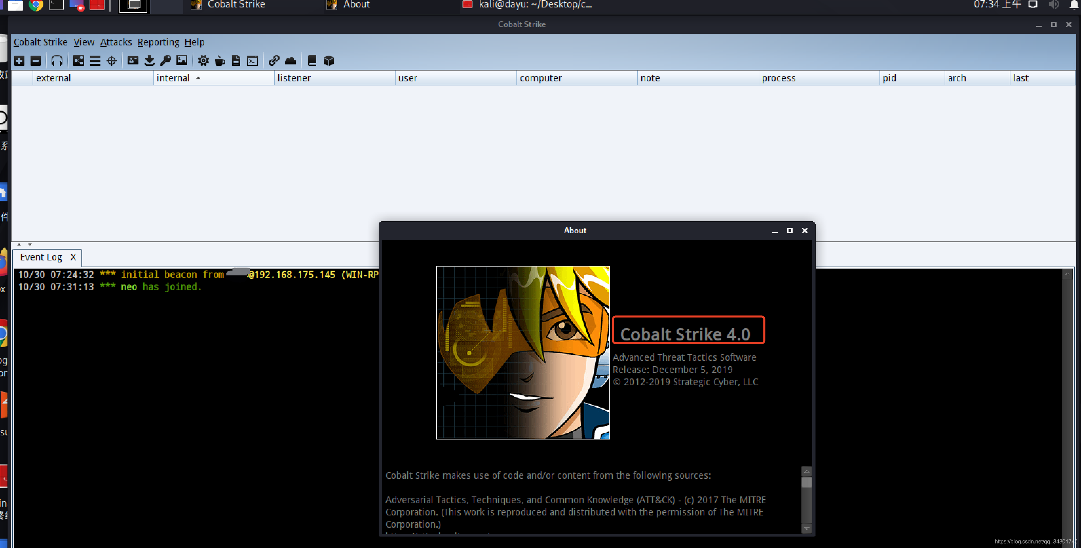This screenshot has width=1081, height=548.
Task: Click the 'Release: December 5, 2019' text
Action: 673,370
